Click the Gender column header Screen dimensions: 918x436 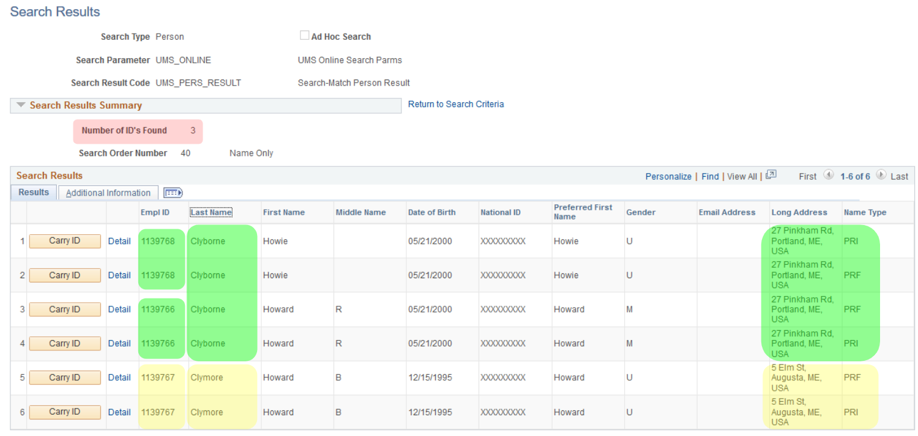(641, 212)
